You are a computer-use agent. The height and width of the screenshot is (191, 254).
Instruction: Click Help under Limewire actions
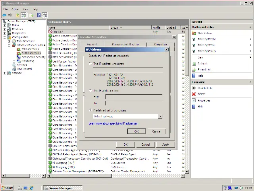(200, 107)
